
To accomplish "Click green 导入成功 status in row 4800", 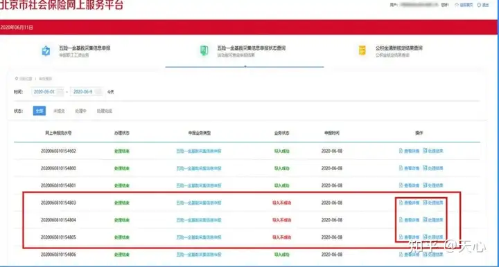I will 281,168.
